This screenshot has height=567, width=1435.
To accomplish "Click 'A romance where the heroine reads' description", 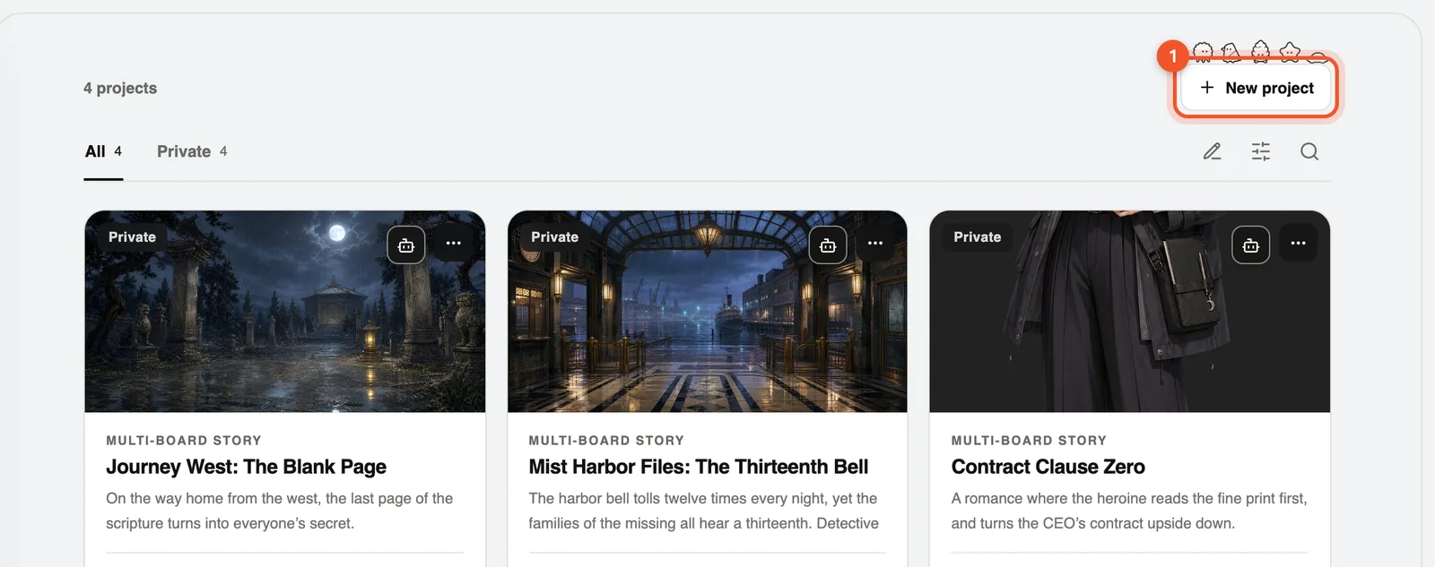I will pos(1129,511).
